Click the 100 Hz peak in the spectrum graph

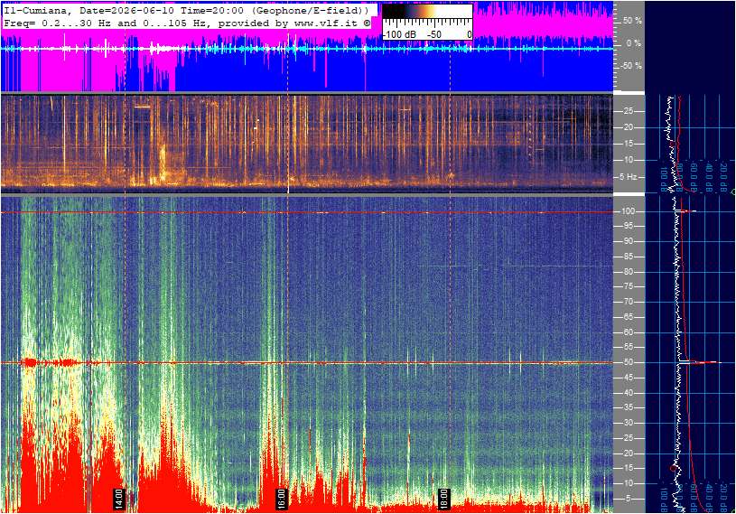686,211
